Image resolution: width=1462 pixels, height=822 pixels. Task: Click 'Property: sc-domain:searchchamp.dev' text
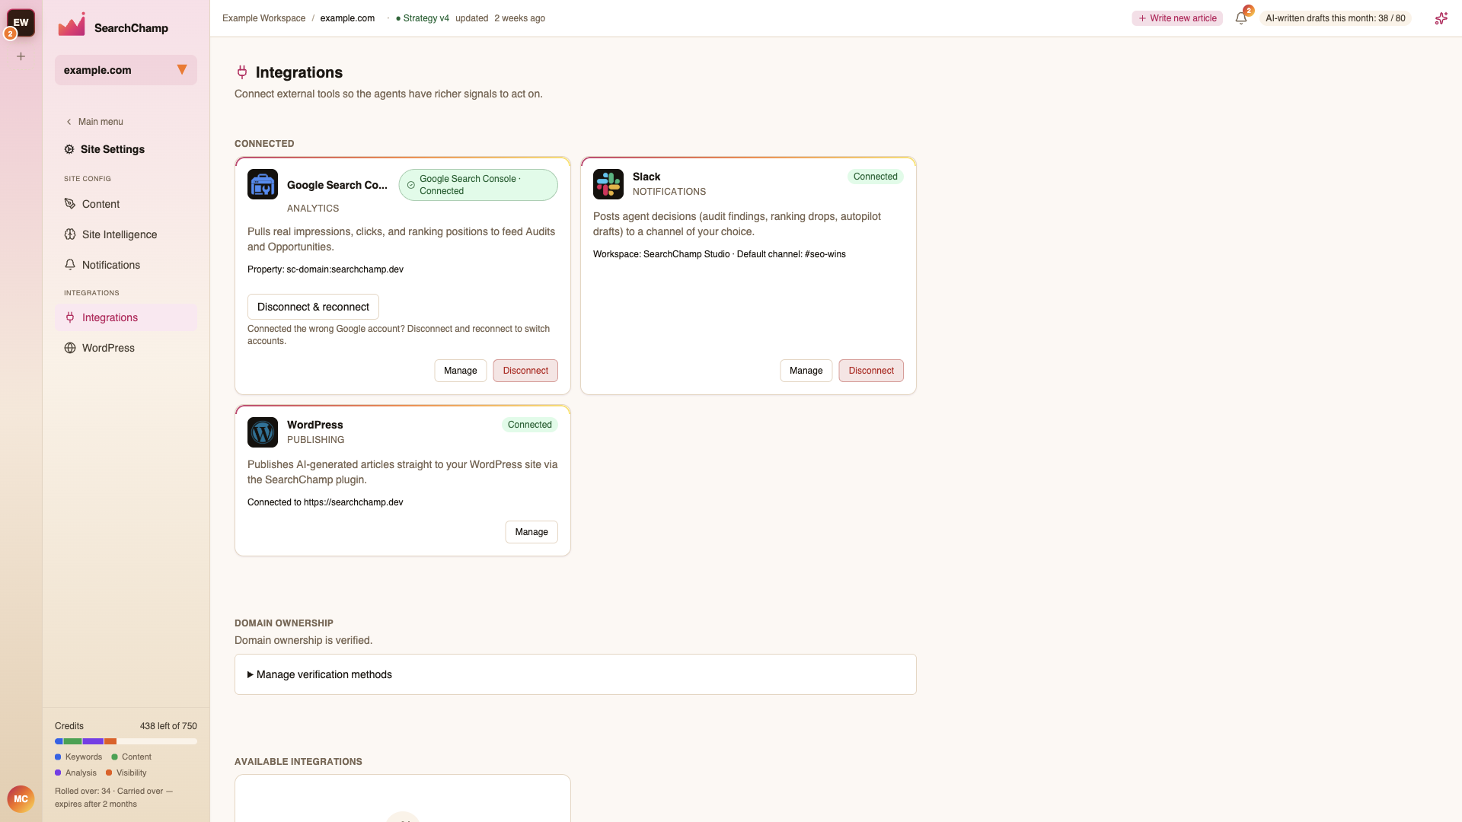tap(325, 269)
